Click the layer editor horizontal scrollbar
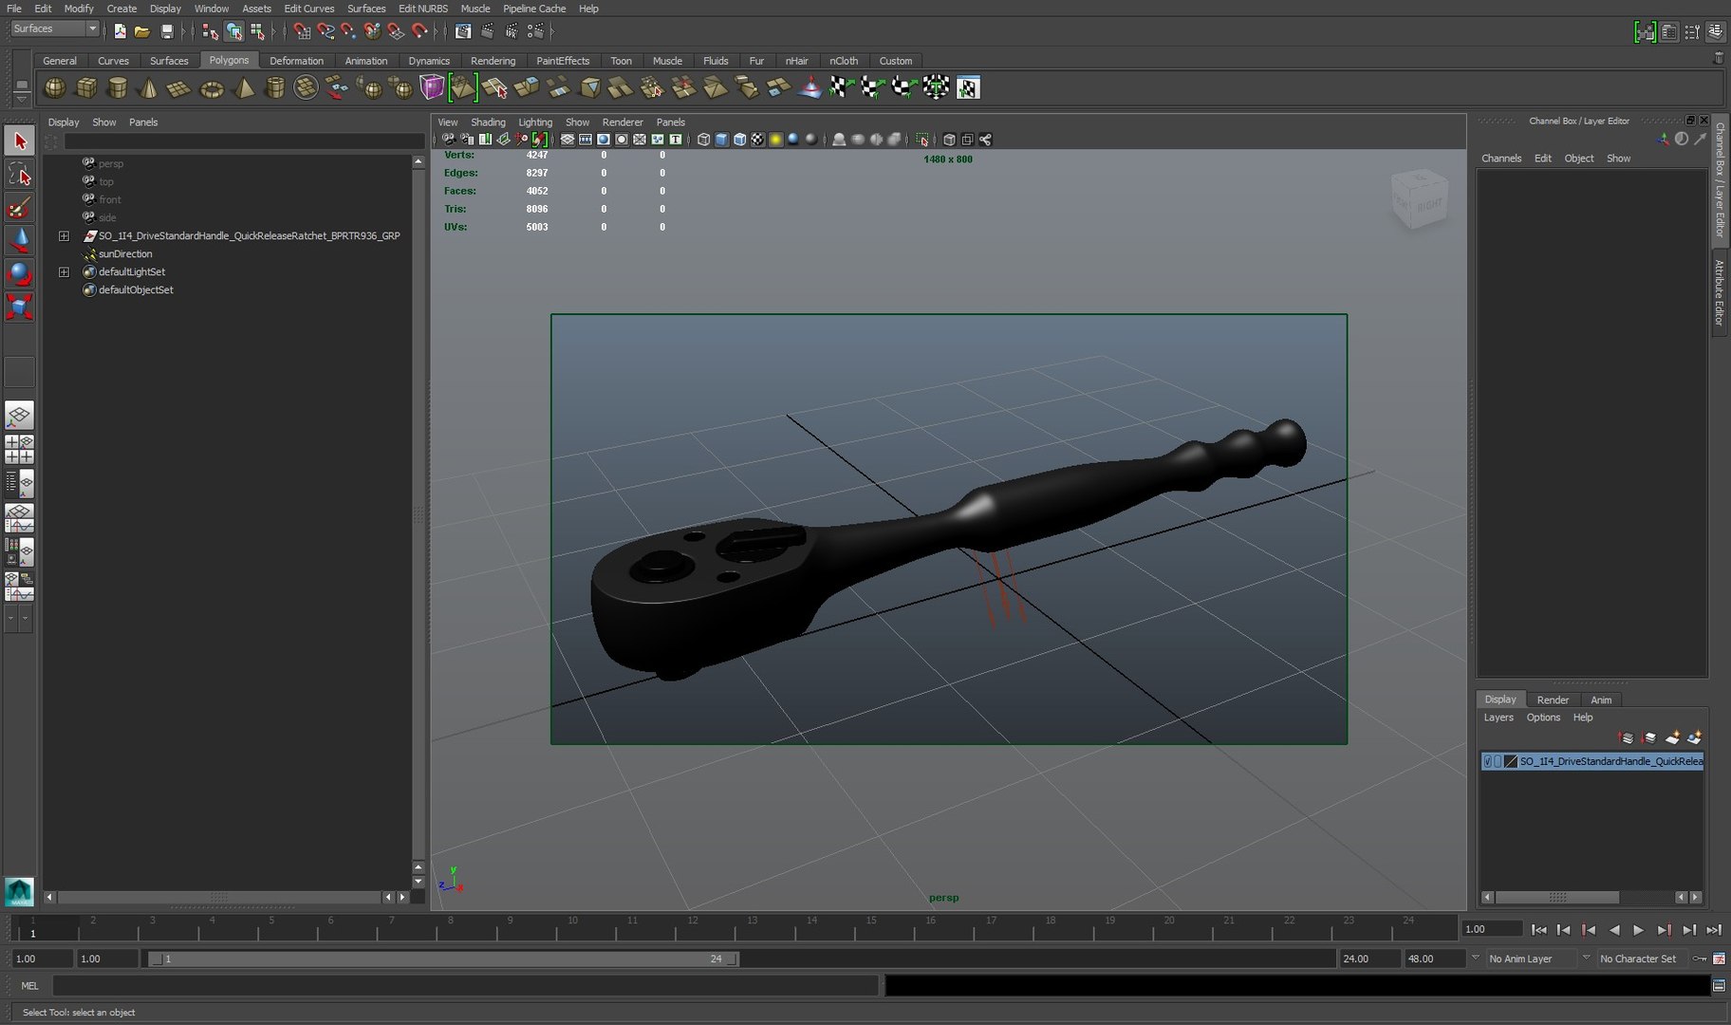The image size is (1731, 1025). coord(1557,897)
